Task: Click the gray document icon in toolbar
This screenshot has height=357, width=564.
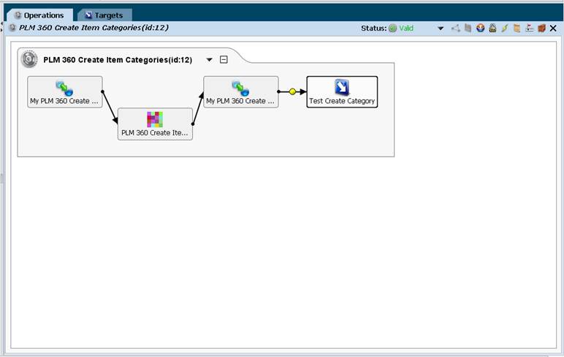Action: 468,28
